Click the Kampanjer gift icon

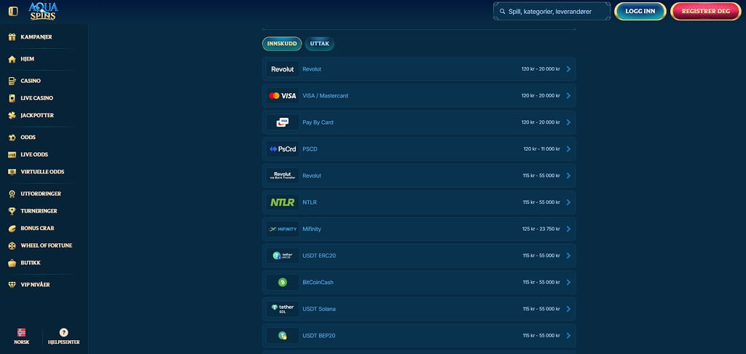point(12,36)
